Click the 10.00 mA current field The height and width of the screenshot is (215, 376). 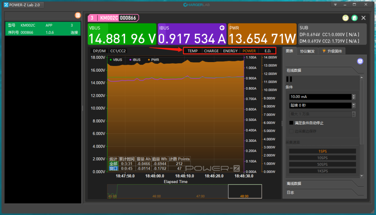(320, 97)
